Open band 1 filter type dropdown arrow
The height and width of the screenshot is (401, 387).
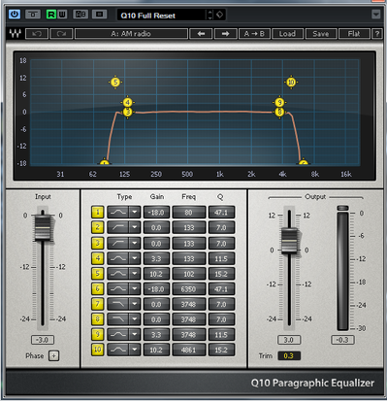coord(135,213)
